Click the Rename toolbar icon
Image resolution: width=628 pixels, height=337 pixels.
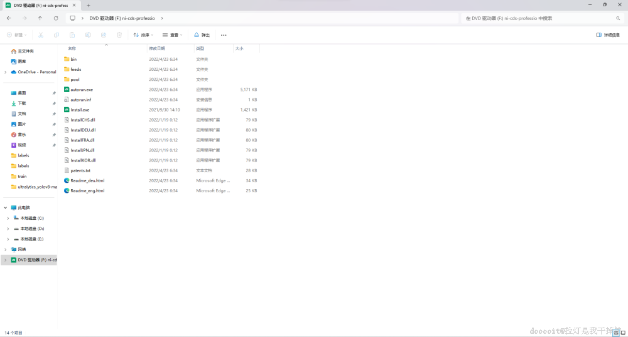[88, 35]
